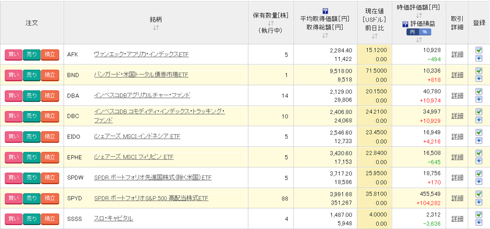Toggle the registered checkbox for BND
The height and width of the screenshot is (229, 490).
[479, 71]
